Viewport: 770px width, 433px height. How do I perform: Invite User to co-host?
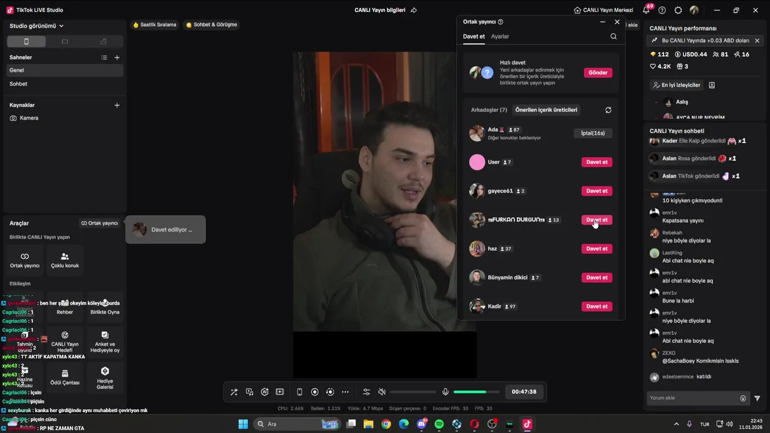tap(597, 162)
